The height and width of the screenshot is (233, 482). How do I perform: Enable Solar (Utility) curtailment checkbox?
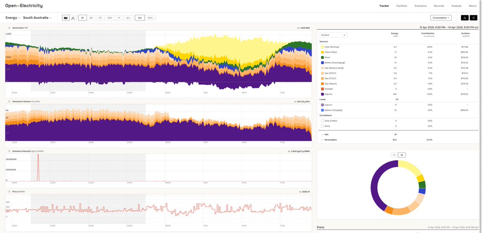click(x=322, y=121)
